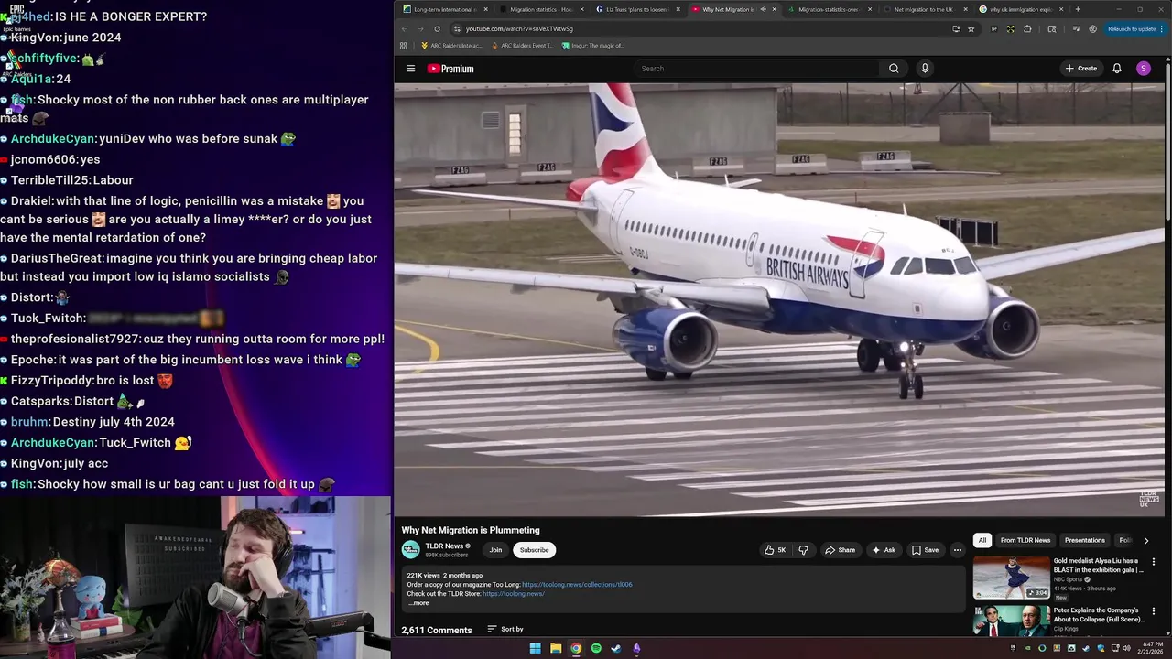Go to YouTube Premium home logo
Image resolution: width=1172 pixels, height=659 pixels.
tap(450, 69)
